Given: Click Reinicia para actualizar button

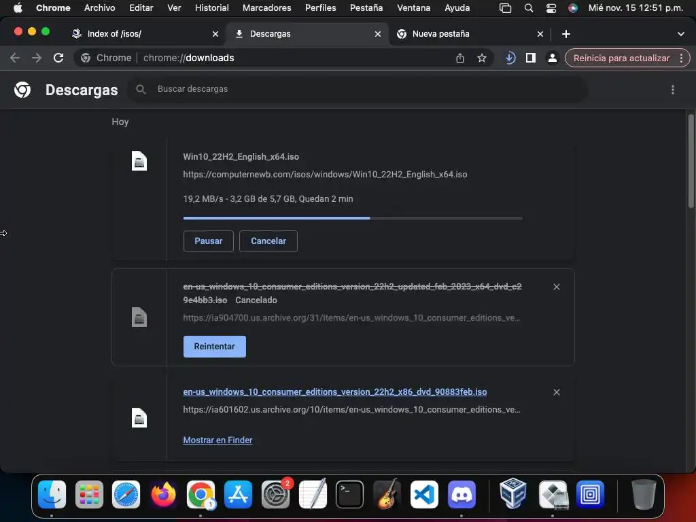Looking at the screenshot, I should click(x=621, y=58).
